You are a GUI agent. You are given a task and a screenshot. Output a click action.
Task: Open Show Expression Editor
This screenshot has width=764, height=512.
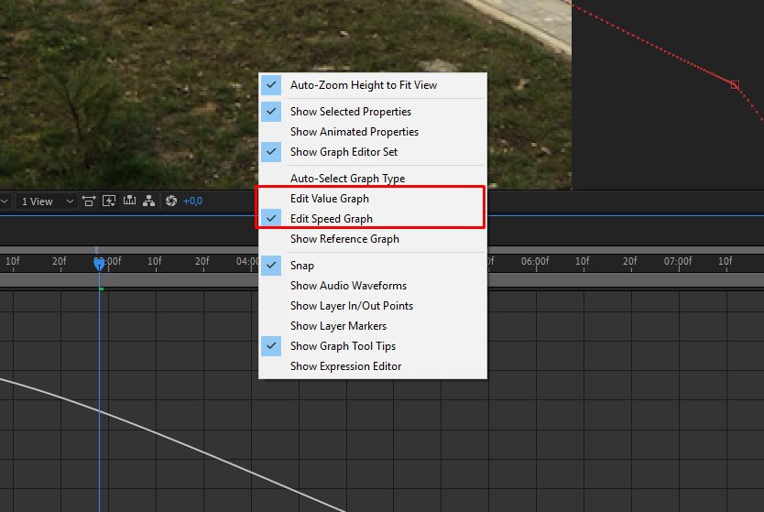(372, 366)
